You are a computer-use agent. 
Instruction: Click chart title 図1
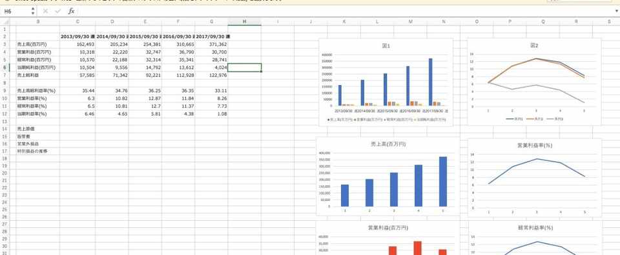click(386, 46)
